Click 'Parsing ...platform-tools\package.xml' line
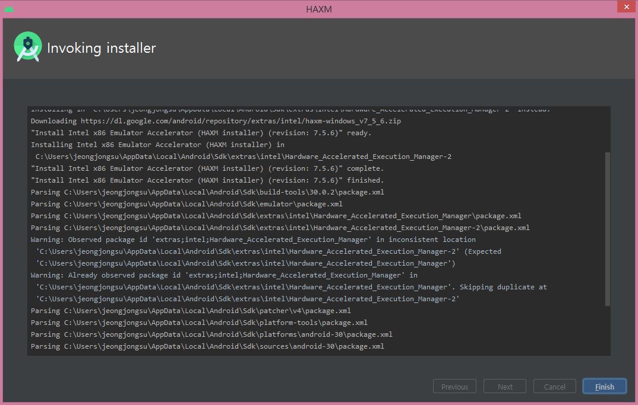The width and height of the screenshot is (638, 405). (x=199, y=323)
